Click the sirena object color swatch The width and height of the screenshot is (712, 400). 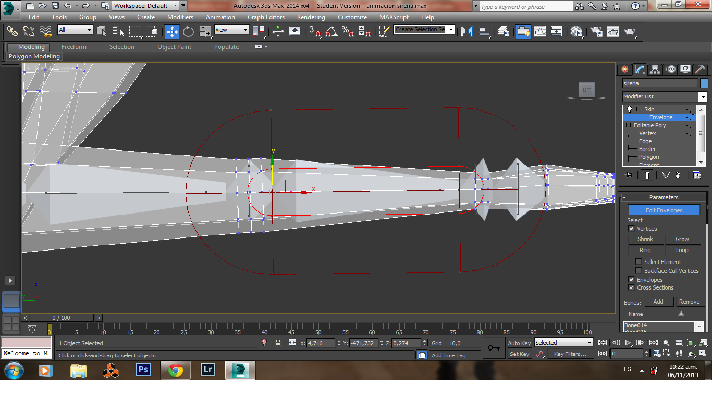pyautogui.click(x=704, y=83)
